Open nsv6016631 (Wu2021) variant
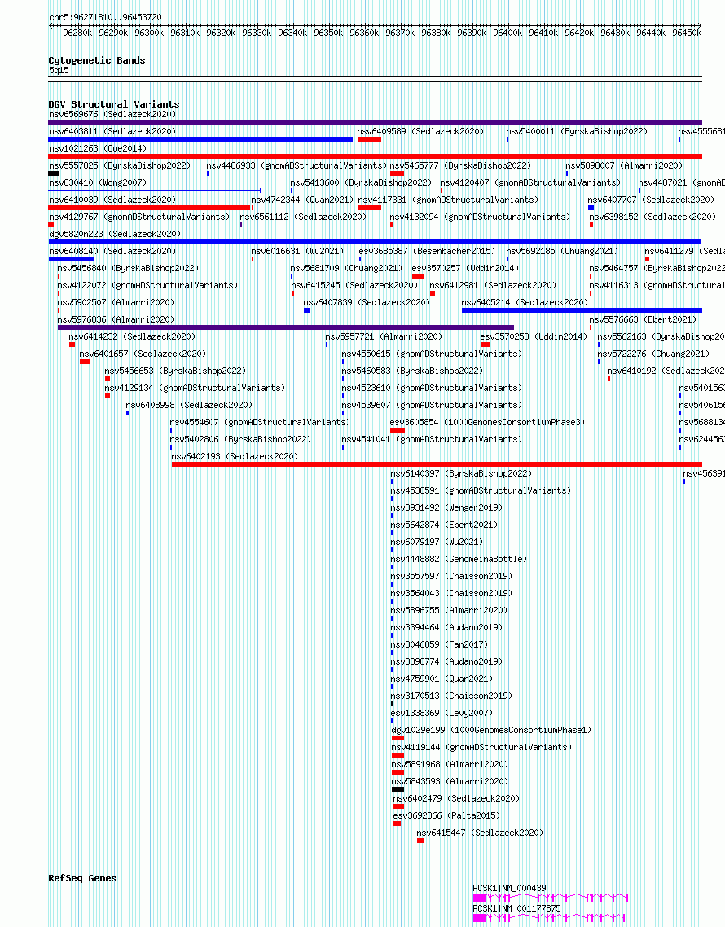Image resolution: width=725 pixels, height=927 pixels. (x=297, y=251)
